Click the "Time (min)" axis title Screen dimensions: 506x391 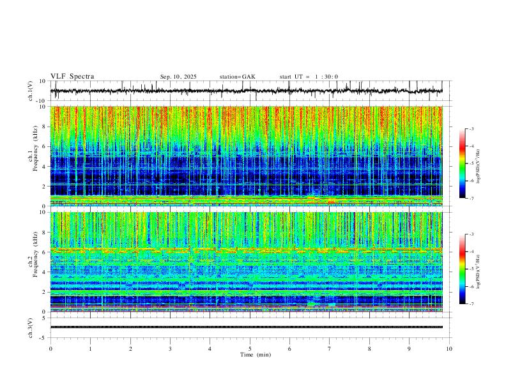coord(256,355)
